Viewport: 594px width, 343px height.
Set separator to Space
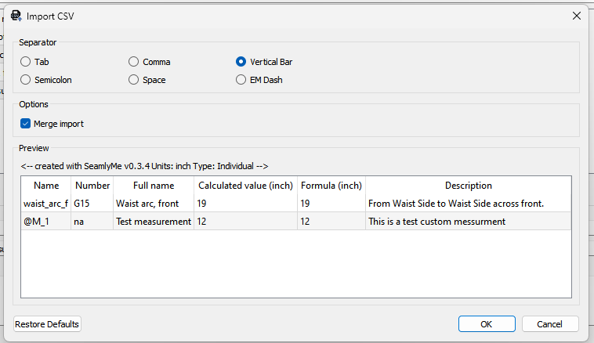(x=135, y=80)
